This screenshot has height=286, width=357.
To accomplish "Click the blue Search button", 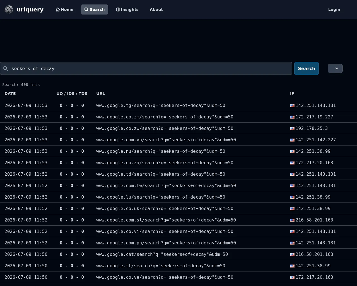I will point(307,68).
